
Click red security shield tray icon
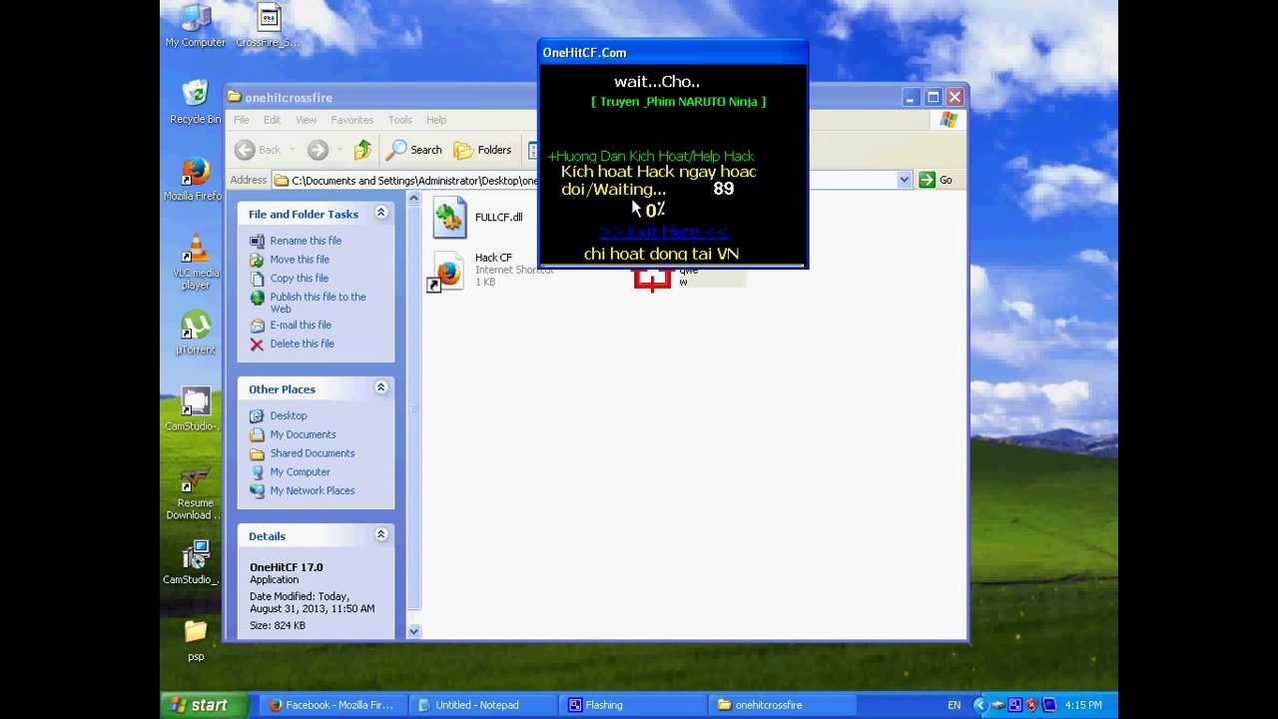point(1031,705)
